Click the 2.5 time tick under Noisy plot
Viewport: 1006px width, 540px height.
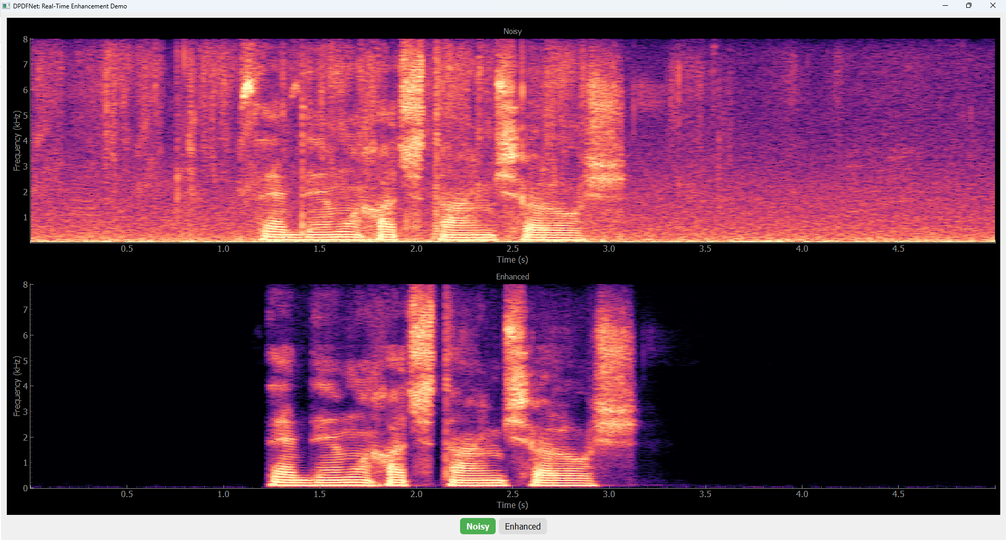coord(512,249)
